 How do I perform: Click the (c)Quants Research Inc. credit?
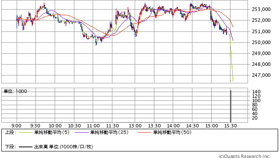tap(244, 156)
